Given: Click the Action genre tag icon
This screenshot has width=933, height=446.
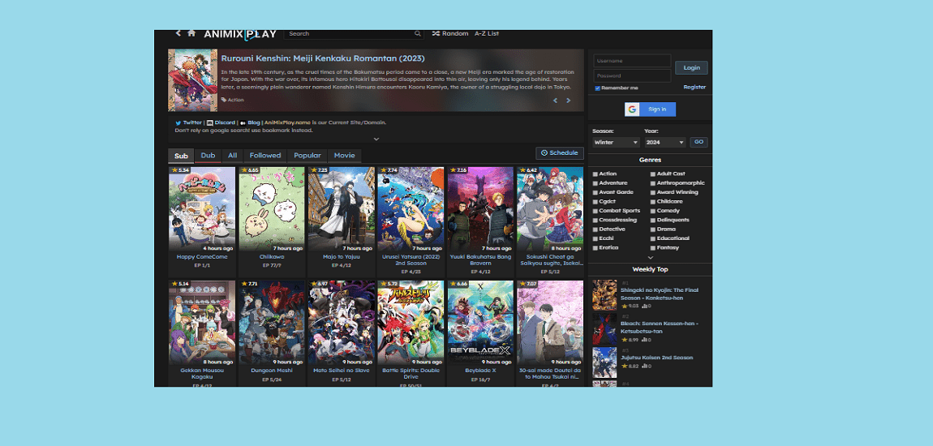Looking at the screenshot, I should [x=224, y=100].
